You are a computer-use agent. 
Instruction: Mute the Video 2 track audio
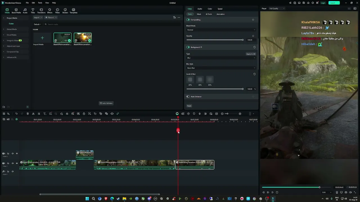(13, 153)
